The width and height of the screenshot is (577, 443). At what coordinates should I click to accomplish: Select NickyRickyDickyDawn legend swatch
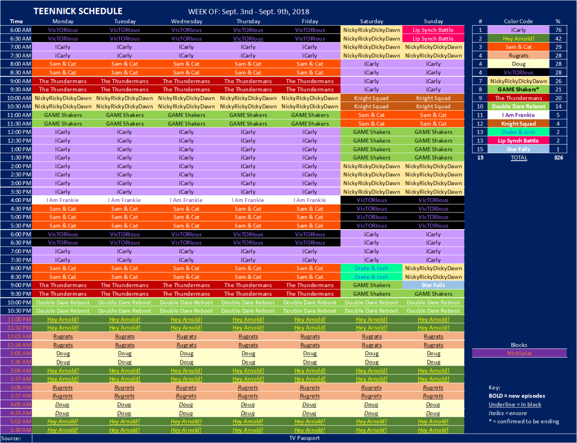pyautogui.click(x=518, y=81)
